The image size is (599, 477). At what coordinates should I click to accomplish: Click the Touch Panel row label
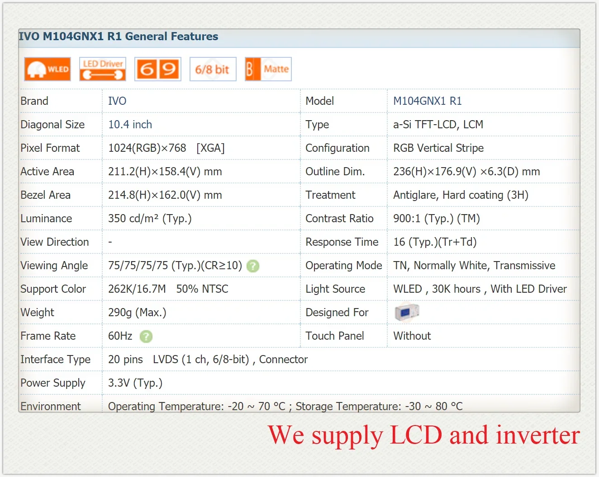335,336
